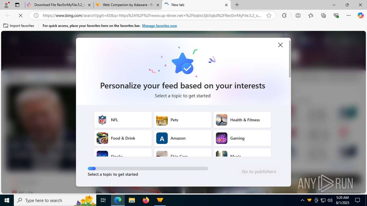367x206 pixels.
Task: Select the NFL topic
Action: coord(123,120)
